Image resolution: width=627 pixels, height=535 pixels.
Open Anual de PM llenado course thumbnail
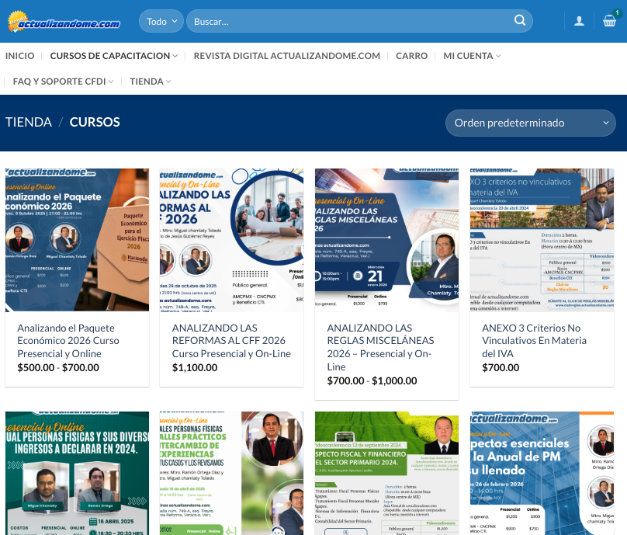coord(542,474)
